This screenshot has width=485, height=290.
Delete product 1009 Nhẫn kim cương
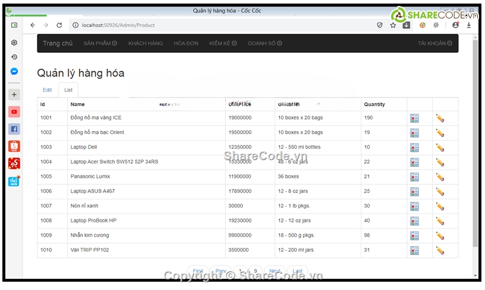click(x=414, y=235)
